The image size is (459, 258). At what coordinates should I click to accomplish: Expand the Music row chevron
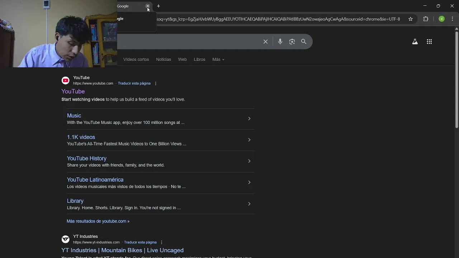249,119
